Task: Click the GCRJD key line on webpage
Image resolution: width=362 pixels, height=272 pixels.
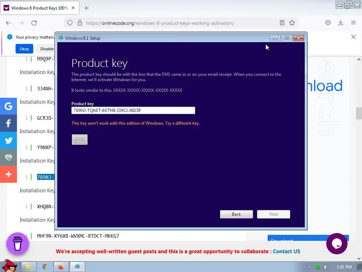Action: pyautogui.click(x=46, y=118)
